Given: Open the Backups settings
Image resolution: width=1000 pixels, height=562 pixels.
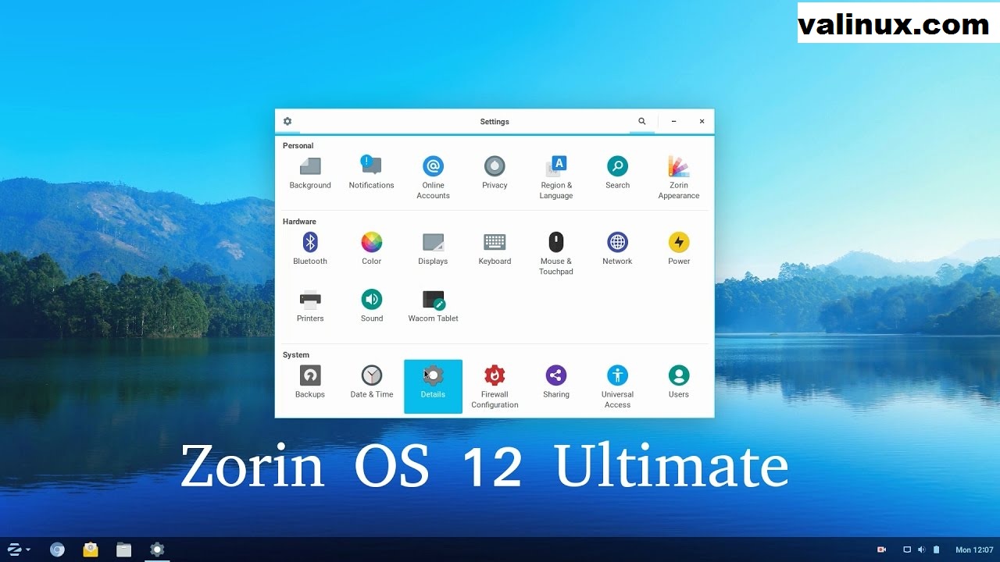Looking at the screenshot, I should 310,382.
